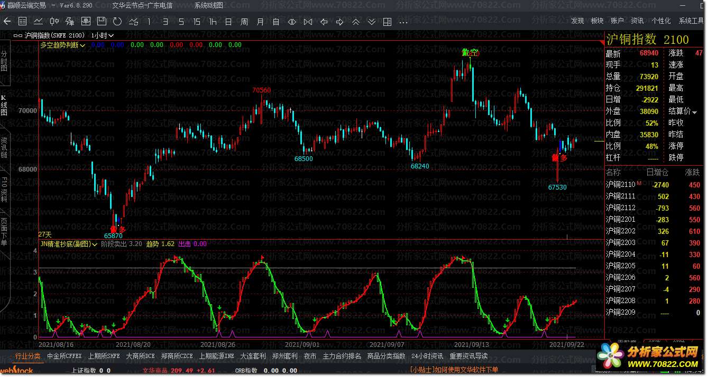Select the 大商所DCE bottom tab
708x377 pixels.
tap(140, 356)
